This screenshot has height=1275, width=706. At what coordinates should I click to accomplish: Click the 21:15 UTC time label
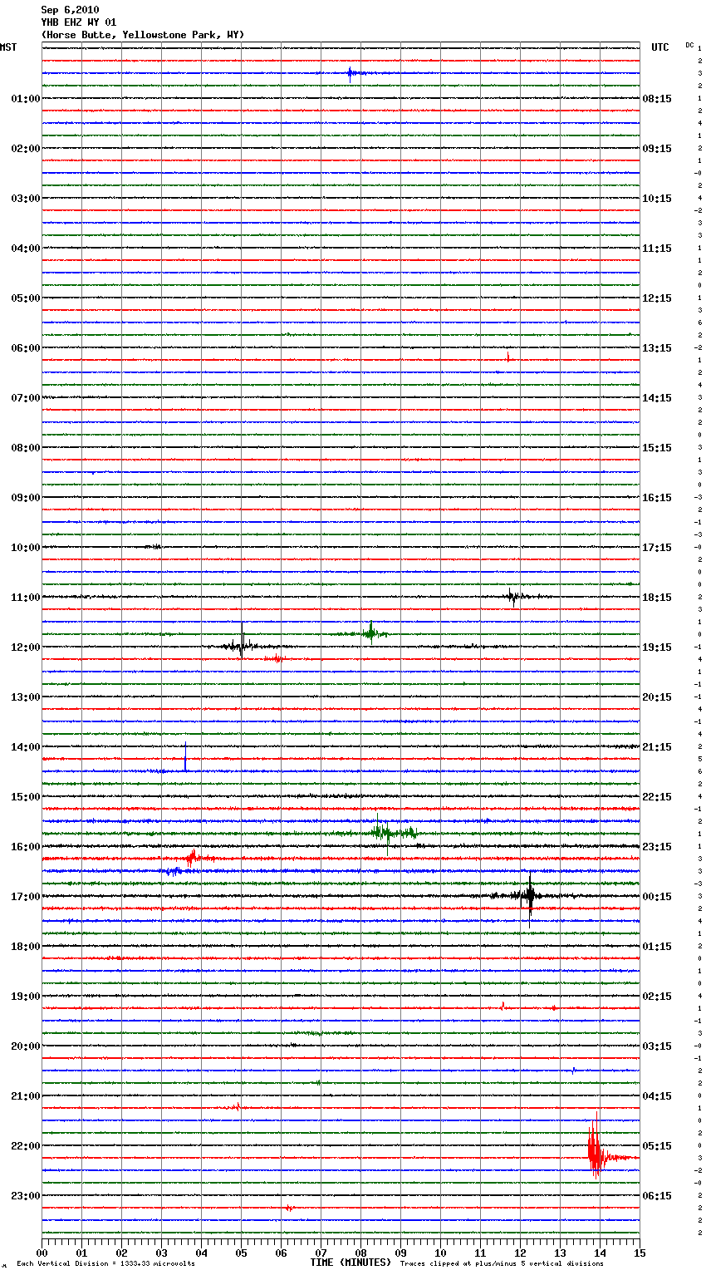tap(657, 747)
